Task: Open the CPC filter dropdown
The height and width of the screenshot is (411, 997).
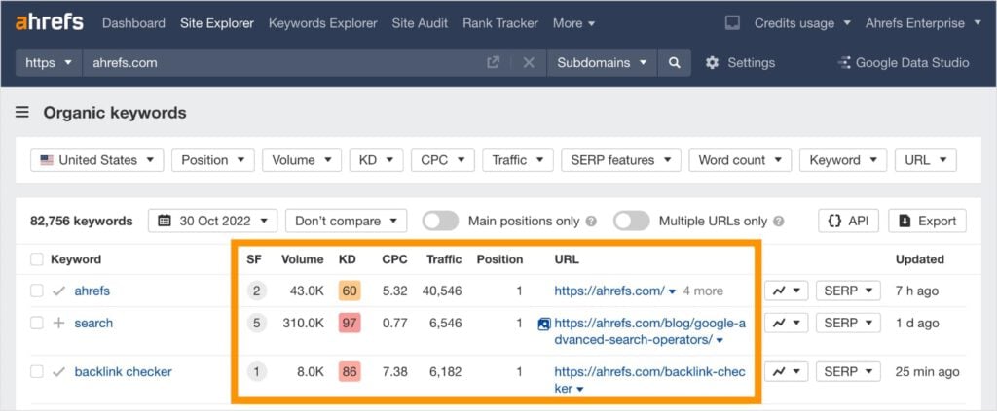Action: [443, 159]
